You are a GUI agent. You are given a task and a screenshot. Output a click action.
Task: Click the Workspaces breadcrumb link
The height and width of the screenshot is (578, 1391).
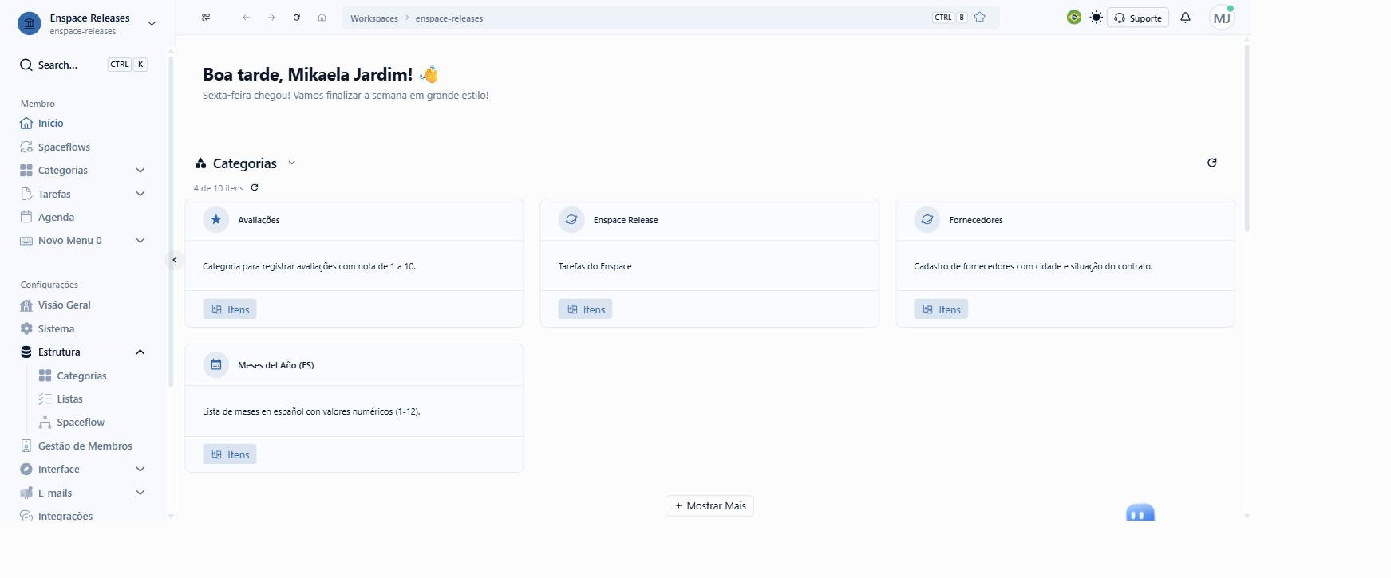point(374,18)
